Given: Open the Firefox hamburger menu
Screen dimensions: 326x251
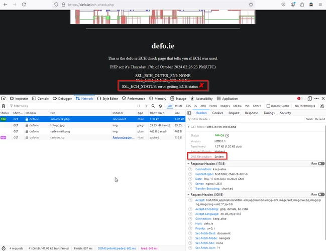Looking at the screenshot, I should pyautogui.click(x=320, y=5).
